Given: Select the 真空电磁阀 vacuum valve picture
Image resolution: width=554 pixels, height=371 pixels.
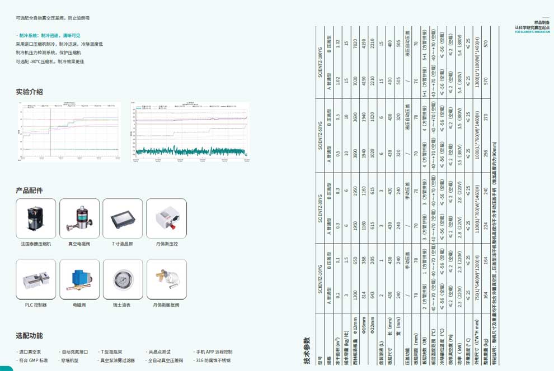Looking at the screenshot, I should (x=79, y=218).
